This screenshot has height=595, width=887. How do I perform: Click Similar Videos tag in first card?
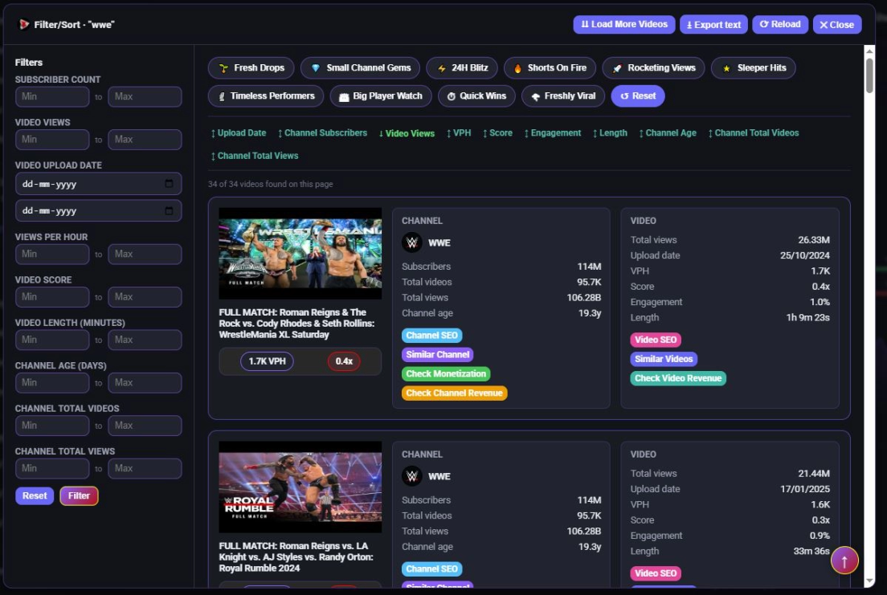pos(664,359)
